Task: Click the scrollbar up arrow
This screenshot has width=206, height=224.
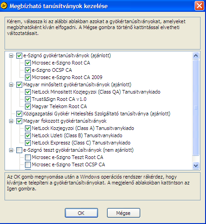Action: (196, 56)
